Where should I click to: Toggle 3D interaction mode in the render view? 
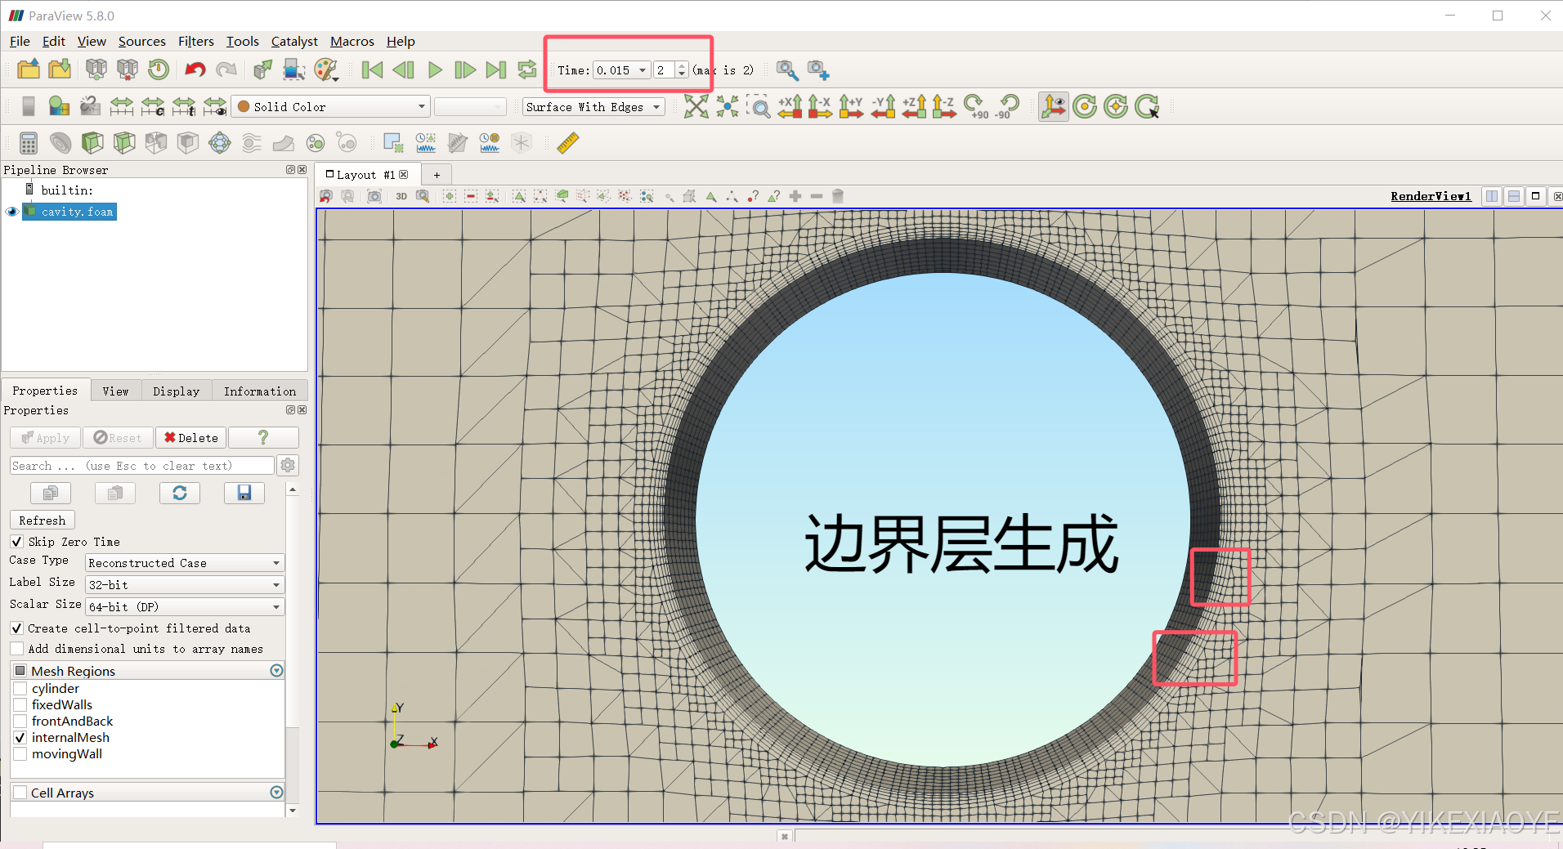click(x=401, y=196)
